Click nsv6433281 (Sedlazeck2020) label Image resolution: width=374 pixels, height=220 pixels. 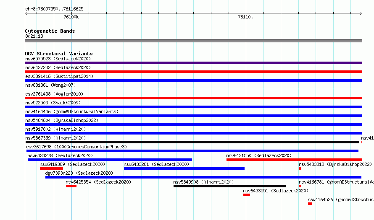pos(156,164)
